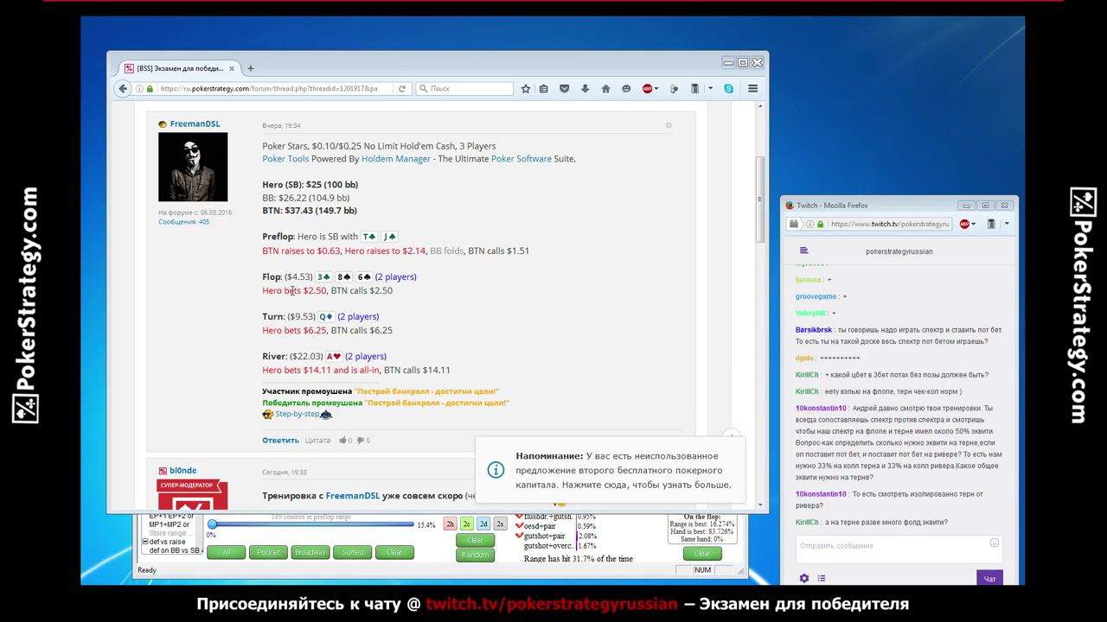This screenshot has width=1107, height=622.
Task: Click Adblock Plus icon in Twitch window
Action: tap(964, 224)
